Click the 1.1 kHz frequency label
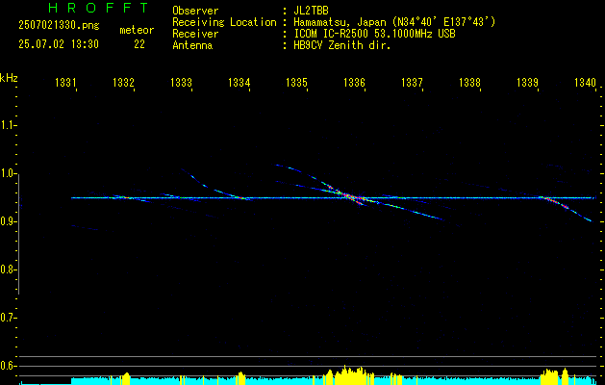 point(8,125)
